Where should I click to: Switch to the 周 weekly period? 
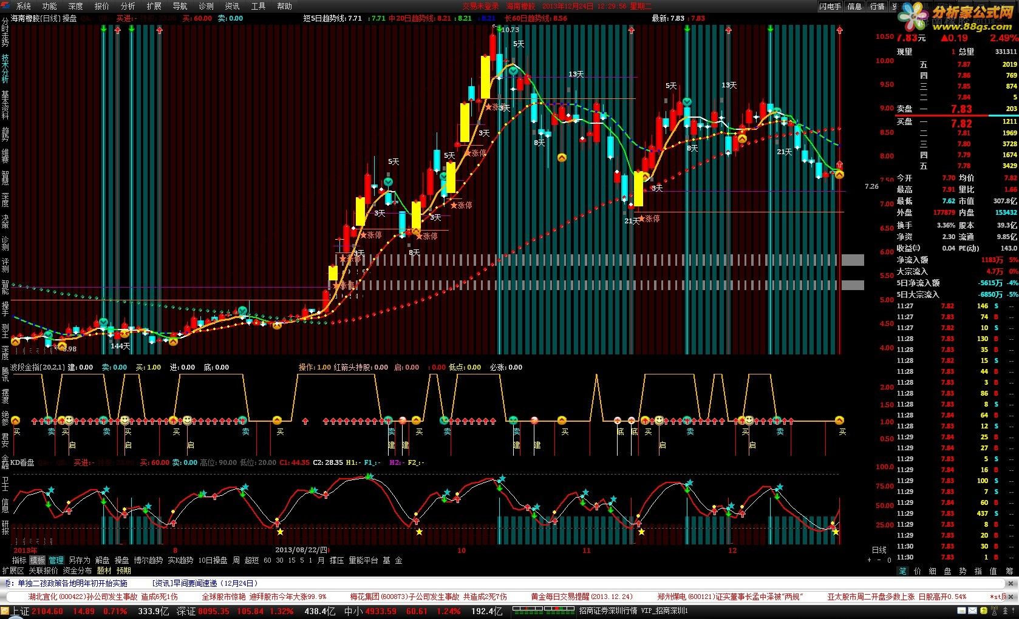pyautogui.click(x=236, y=560)
